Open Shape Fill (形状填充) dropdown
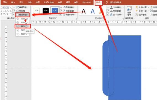 tap(69, 7)
